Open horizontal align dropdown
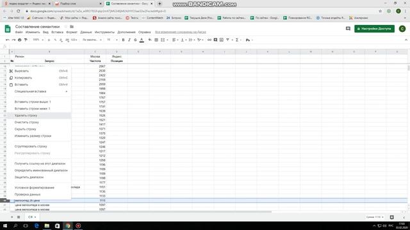 (175, 40)
